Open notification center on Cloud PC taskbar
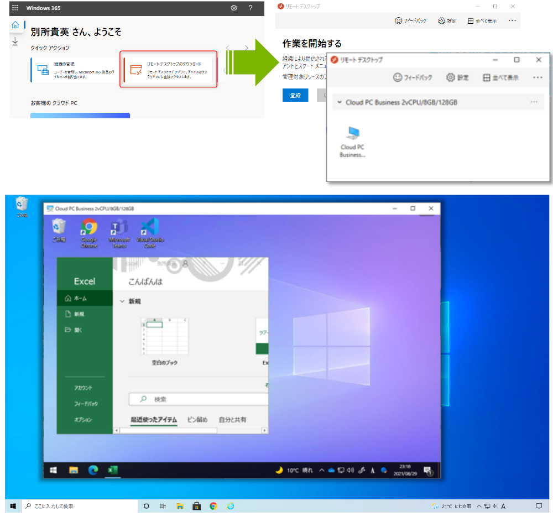The width and height of the screenshot is (553, 522). pos(428,471)
